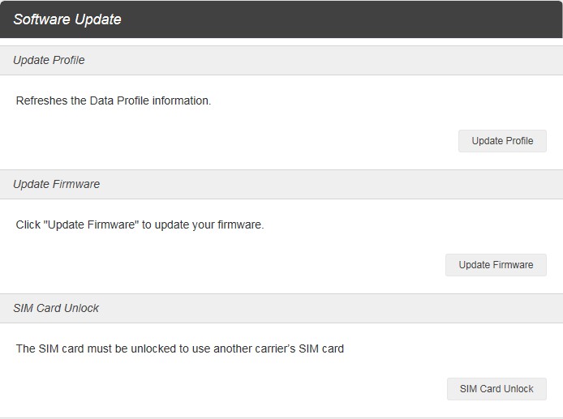Unlock the SIM with SIM Card Unlock button
The height and width of the screenshot is (419, 563).
[496, 389]
